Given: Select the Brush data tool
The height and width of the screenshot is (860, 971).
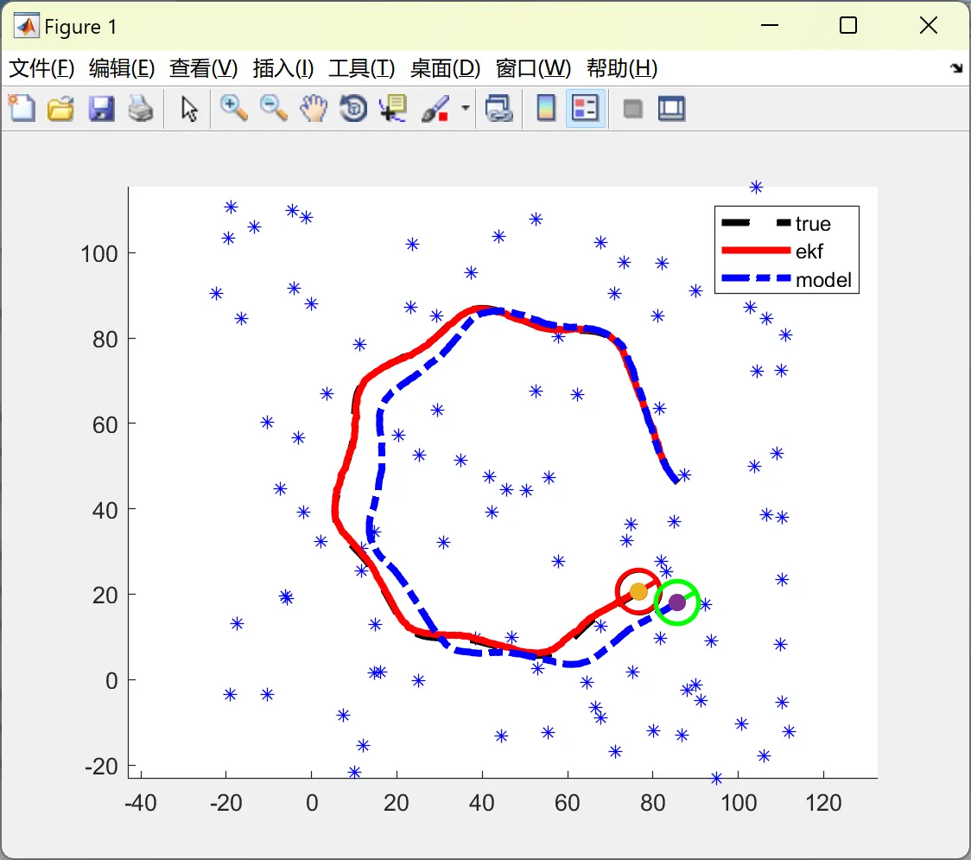Looking at the screenshot, I should (435, 108).
